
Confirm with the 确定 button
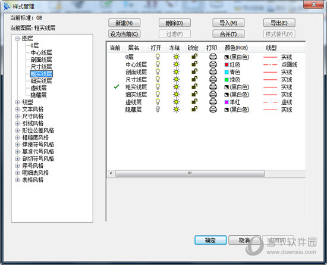(x=210, y=240)
